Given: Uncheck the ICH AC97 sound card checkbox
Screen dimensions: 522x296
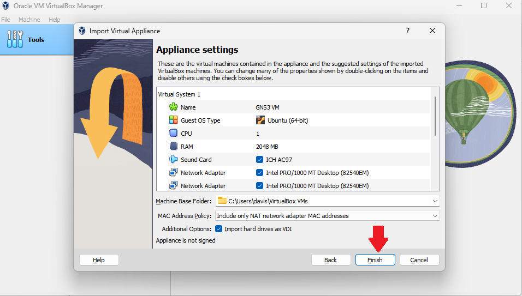Looking at the screenshot, I should [x=260, y=160].
